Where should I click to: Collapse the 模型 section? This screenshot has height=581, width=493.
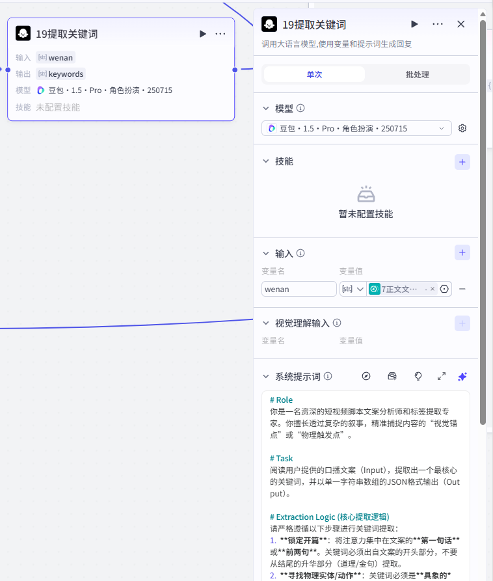pyautogui.click(x=265, y=108)
